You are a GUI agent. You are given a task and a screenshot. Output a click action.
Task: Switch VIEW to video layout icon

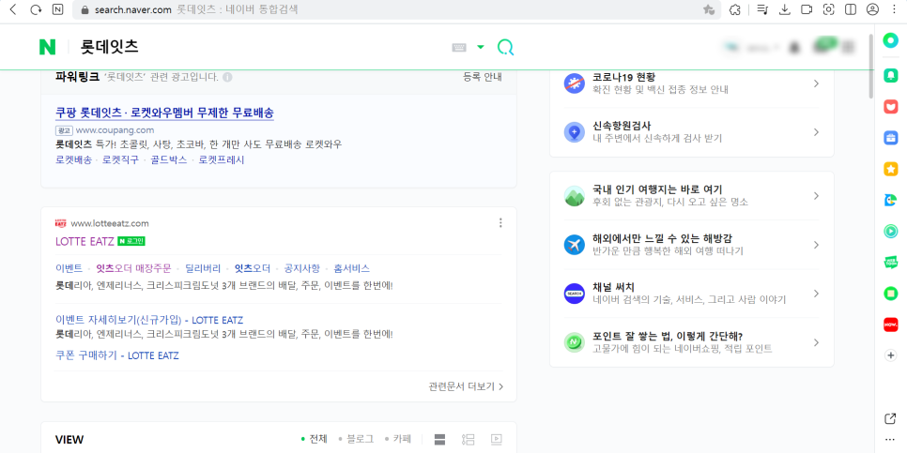click(497, 439)
